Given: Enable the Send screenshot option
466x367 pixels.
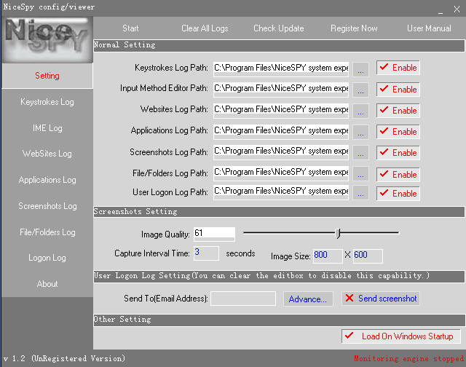Looking at the screenshot, I should click(x=381, y=299).
